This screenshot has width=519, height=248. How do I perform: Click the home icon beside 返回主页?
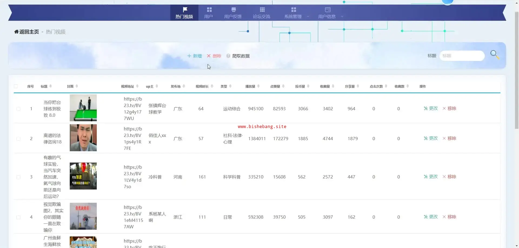pos(16,32)
